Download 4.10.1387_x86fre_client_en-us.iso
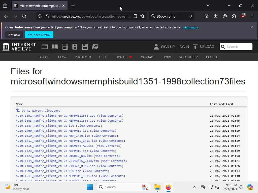Image resolution: width=258 pixels, height=193 pixels. pos(45,126)
